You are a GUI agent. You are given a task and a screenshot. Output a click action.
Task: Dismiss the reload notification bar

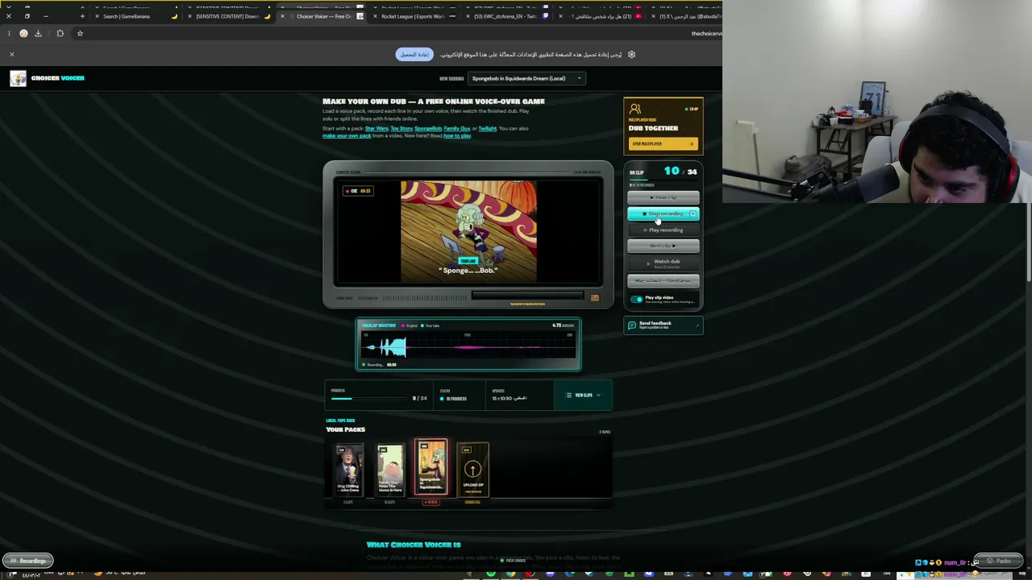tap(12, 54)
